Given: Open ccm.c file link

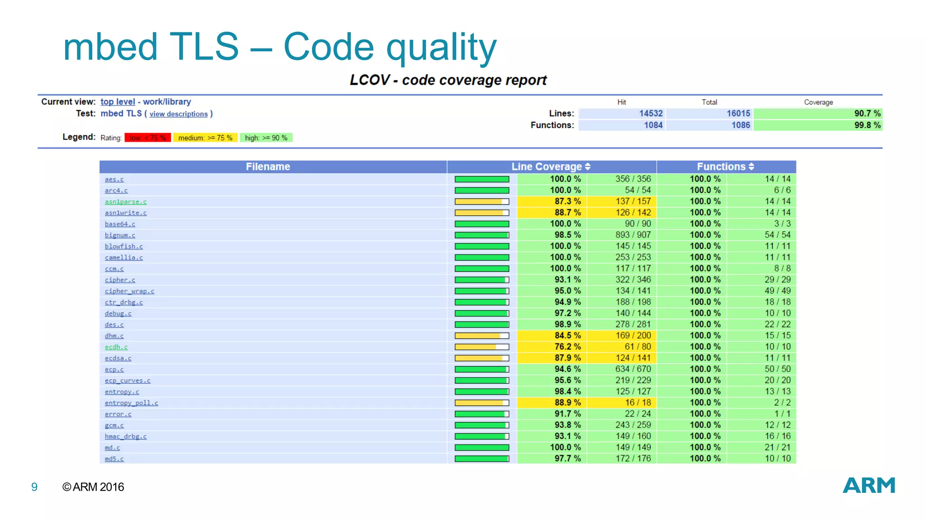Looking at the screenshot, I should pyautogui.click(x=114, y=269).
